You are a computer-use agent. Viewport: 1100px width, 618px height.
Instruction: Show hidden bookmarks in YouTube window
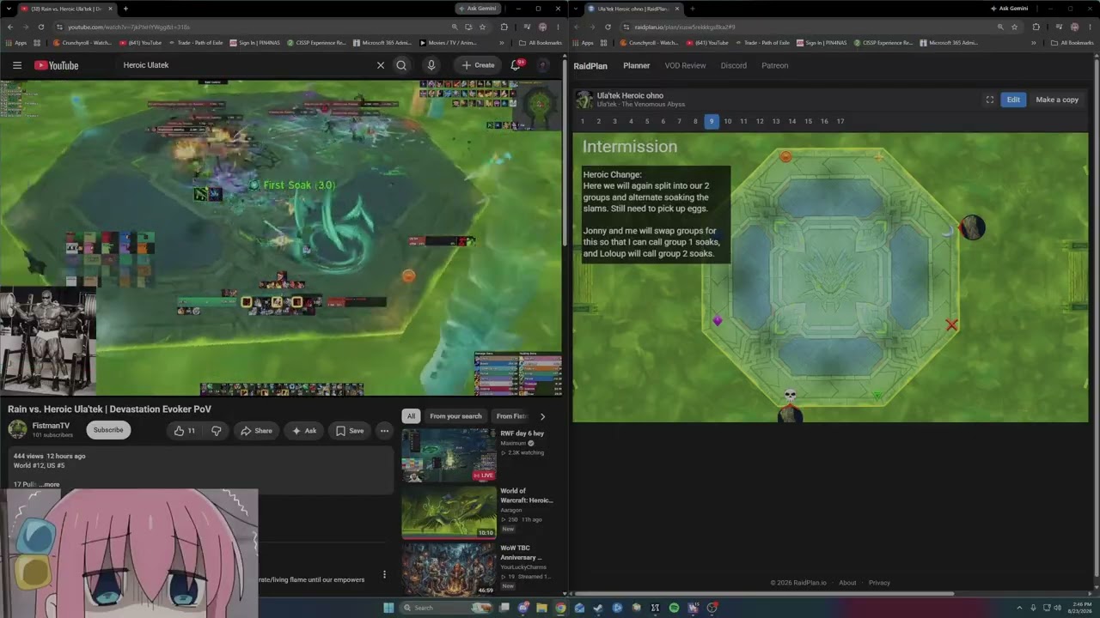point(502,42)
